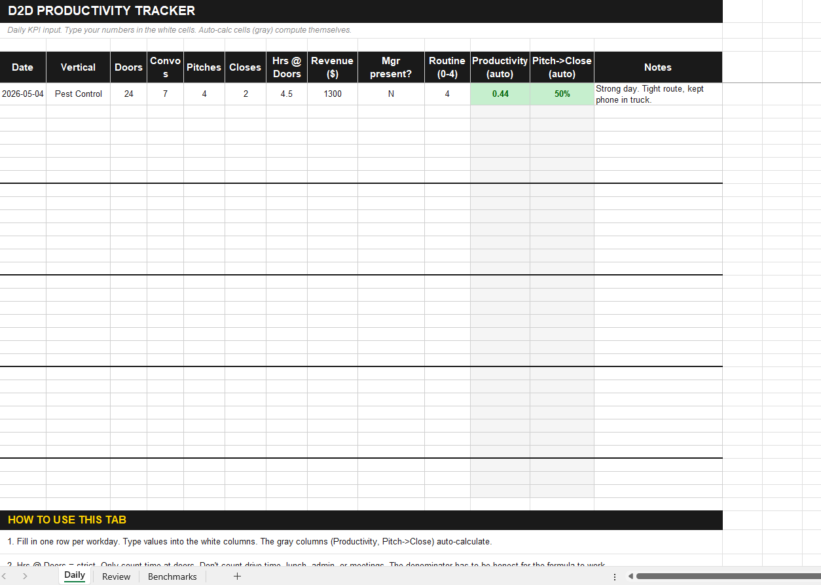Select the Date column header
Image resolution: width=821 pixels, height=585 pixels.
tap(23, 67)
